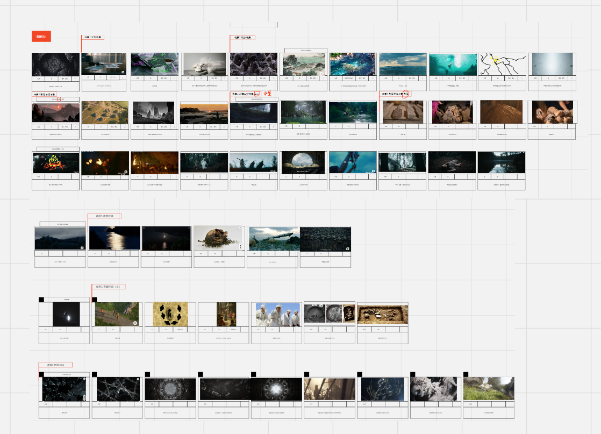Click the camera icon on skull field image
Screen dimensions: 601x434
[347, 249]
